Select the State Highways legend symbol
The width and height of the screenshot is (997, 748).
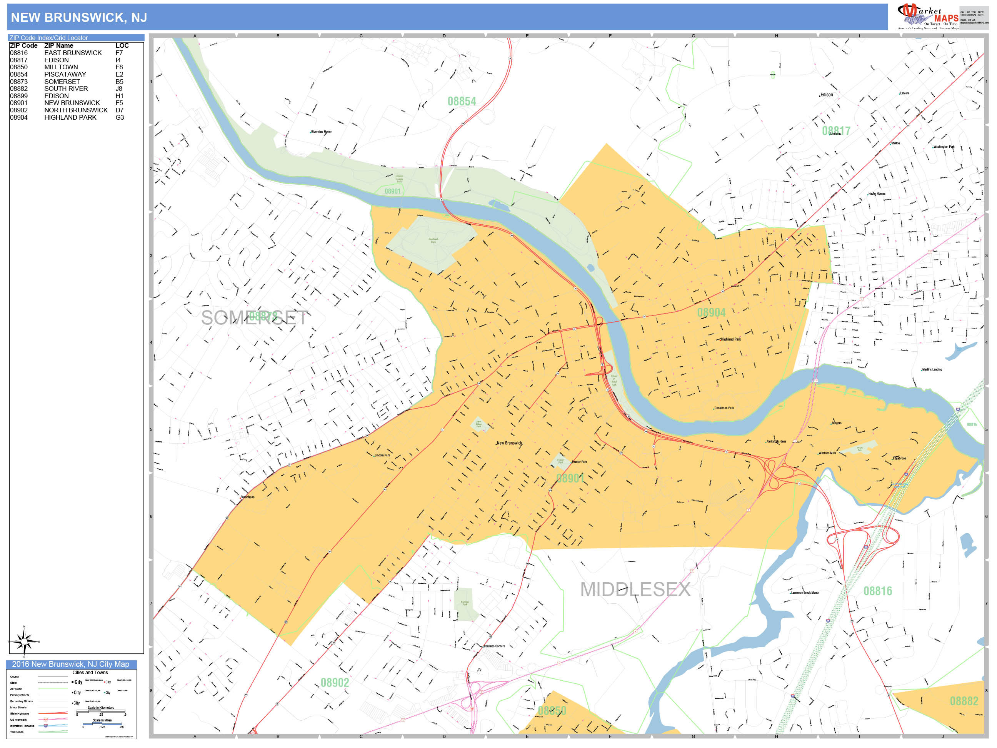pos(53,714)
